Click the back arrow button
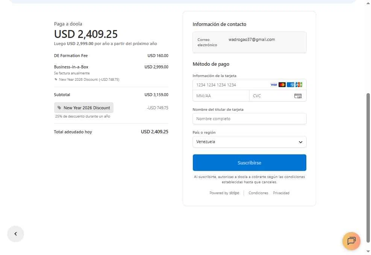 click(16, 234)
